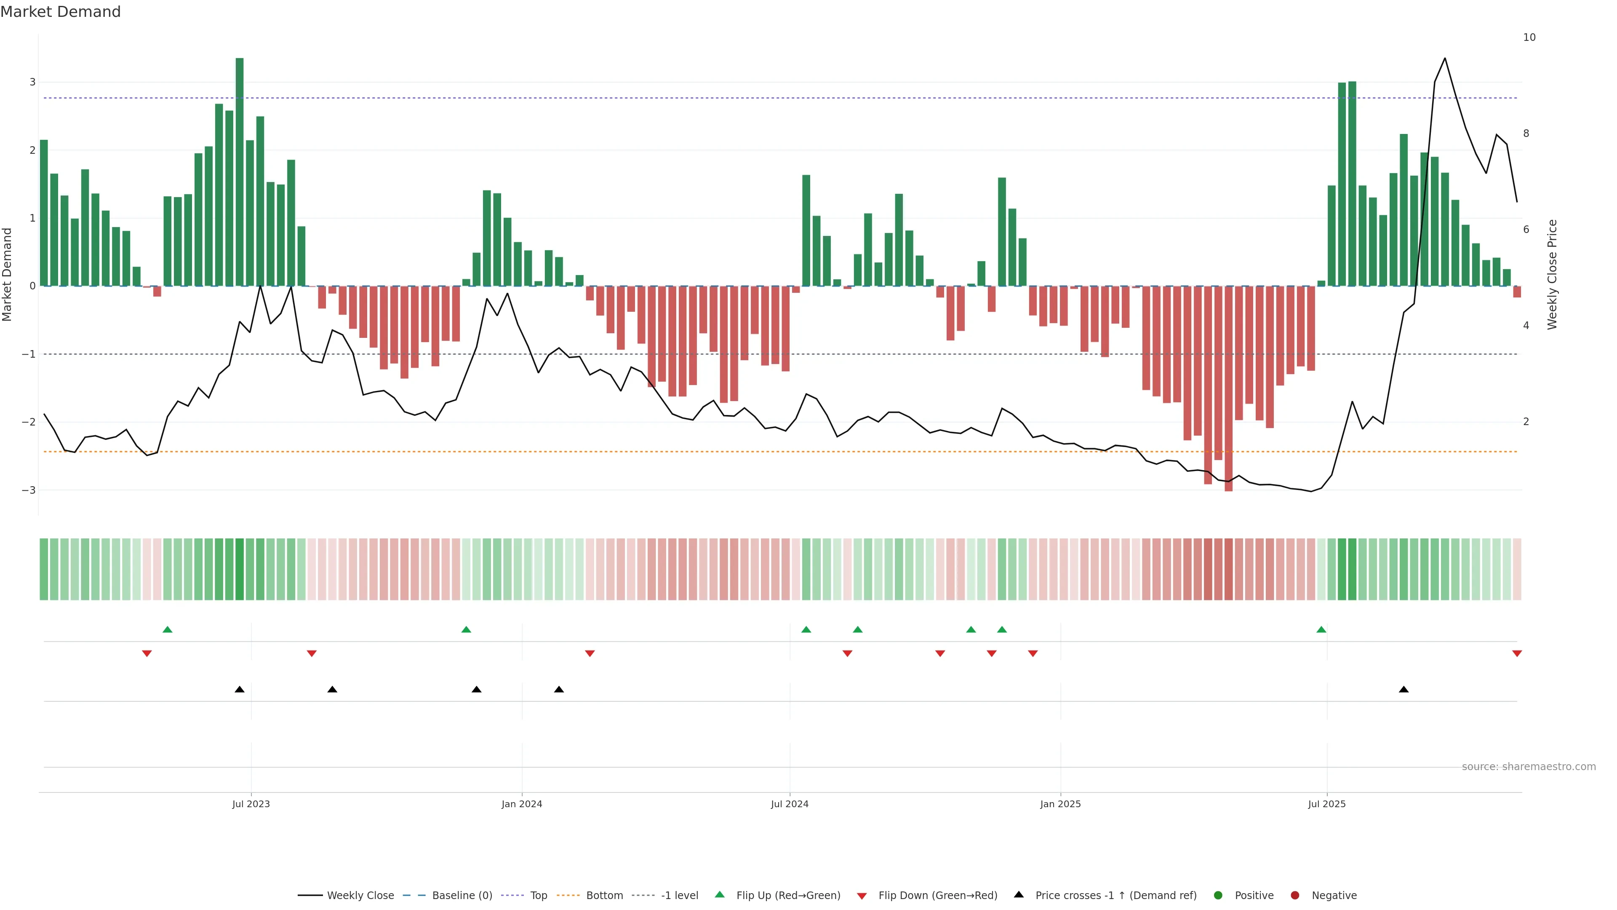Click the black Price crosses triangle legend icon
Screen dimensions: 1617x910
tap(1019, 894)
